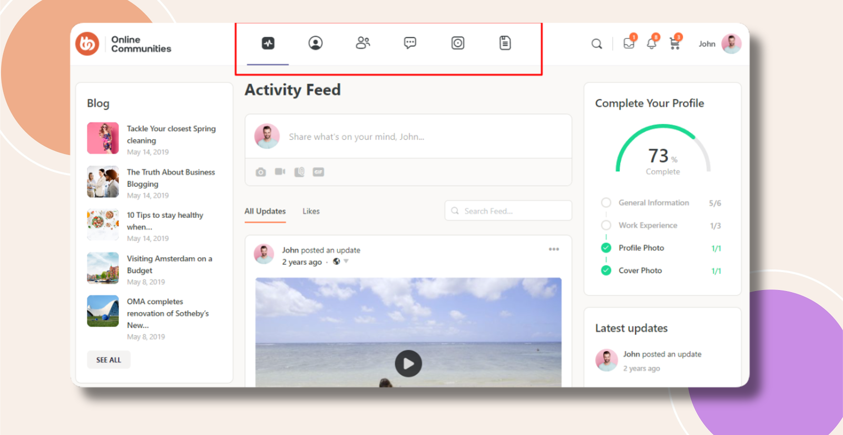Open the Members group nav icon

(x=363, y=43)
